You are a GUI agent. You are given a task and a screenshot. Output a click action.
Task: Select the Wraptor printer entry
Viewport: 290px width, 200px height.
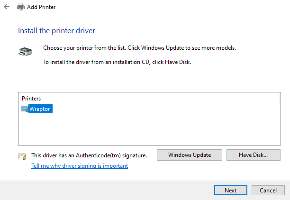[x=40, y=109]
